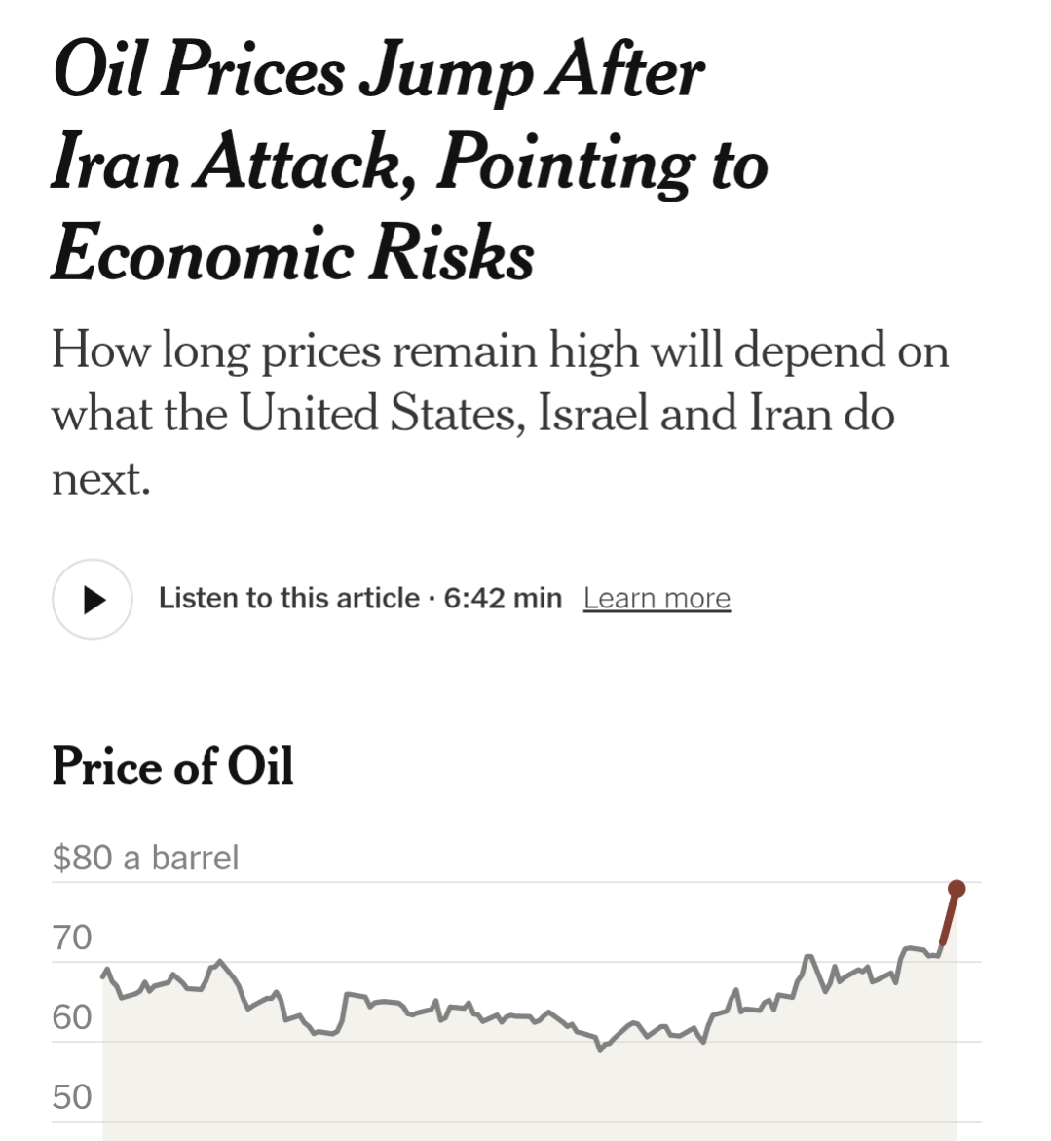Click the 50 axis label
Image resolution: width=1051 pixels, height=1141 pixels.
pyautogui.click(x=72, y=1097)
